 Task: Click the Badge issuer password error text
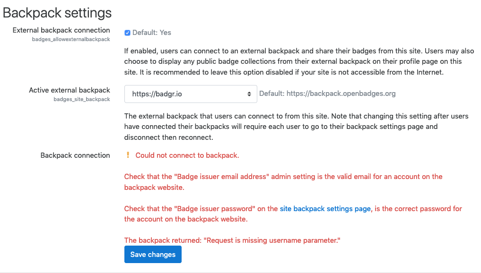293,214
